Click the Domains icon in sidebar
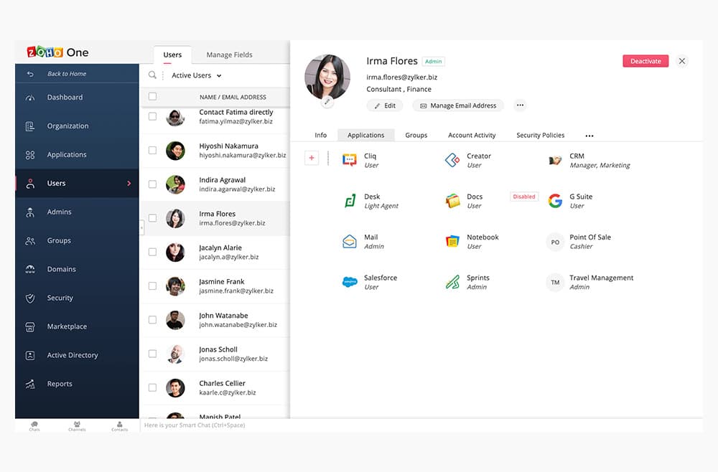The width and height of the screenshot is (718, 472). point(30,270)
